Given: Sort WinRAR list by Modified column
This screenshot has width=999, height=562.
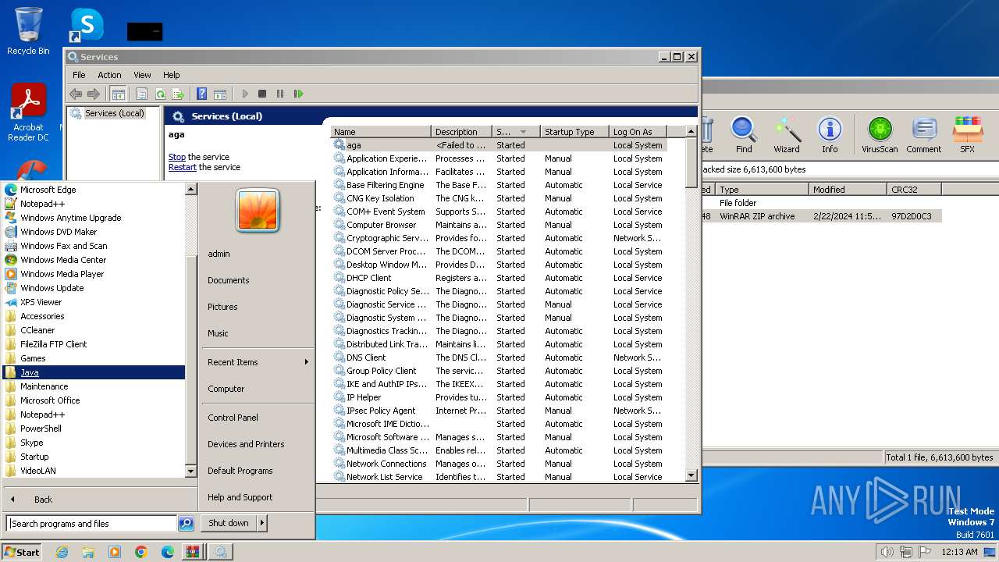Looking at the screenshot, I should tap(848, 190).
